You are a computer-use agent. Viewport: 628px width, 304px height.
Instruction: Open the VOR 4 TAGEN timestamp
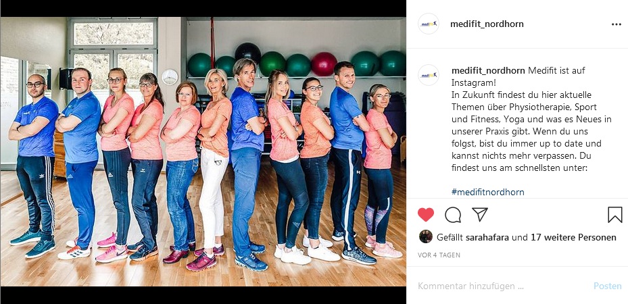click(x=439, y=255)
